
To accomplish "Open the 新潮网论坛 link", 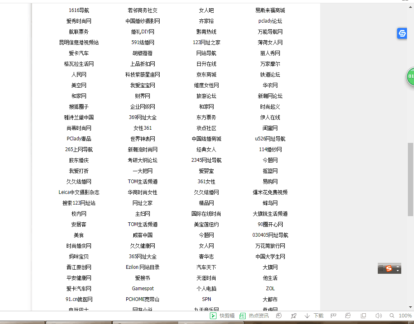I will 270,96.
